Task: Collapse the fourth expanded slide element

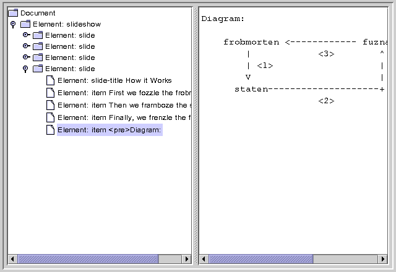Action: coord(25,69)
